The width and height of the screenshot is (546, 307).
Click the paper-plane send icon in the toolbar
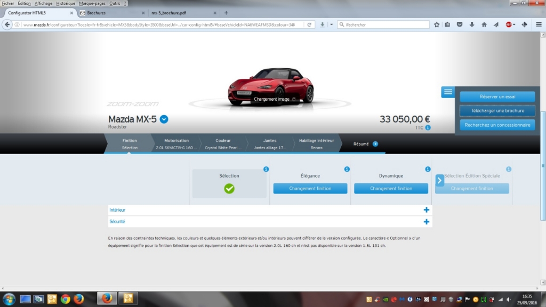(x=496, y=25)
